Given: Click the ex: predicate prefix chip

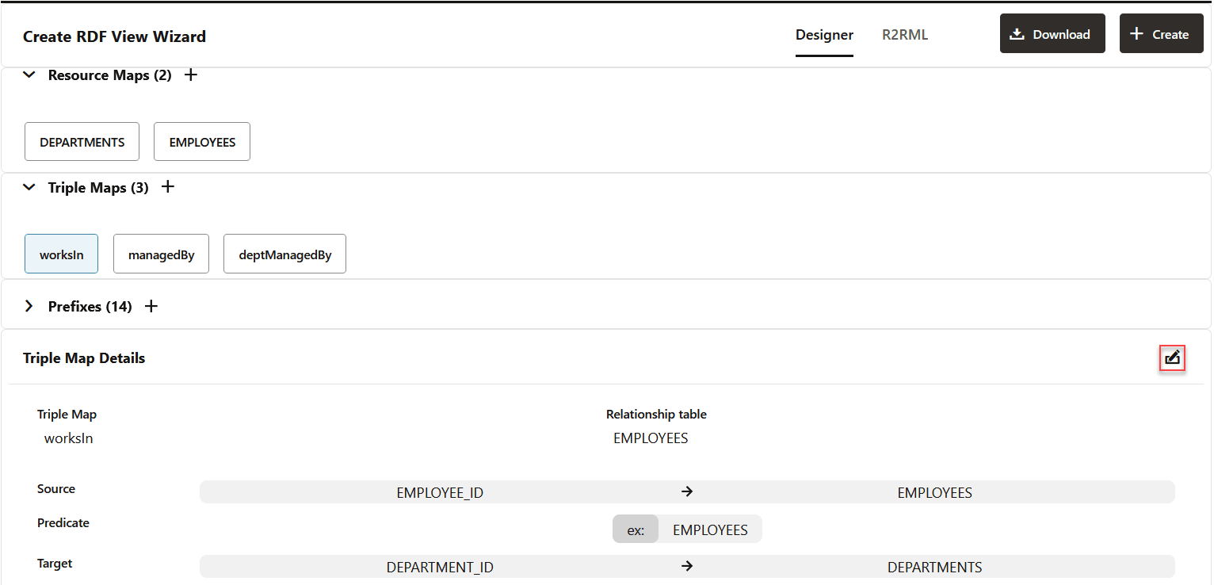Looking at the screenshot, I should (636, 530).
